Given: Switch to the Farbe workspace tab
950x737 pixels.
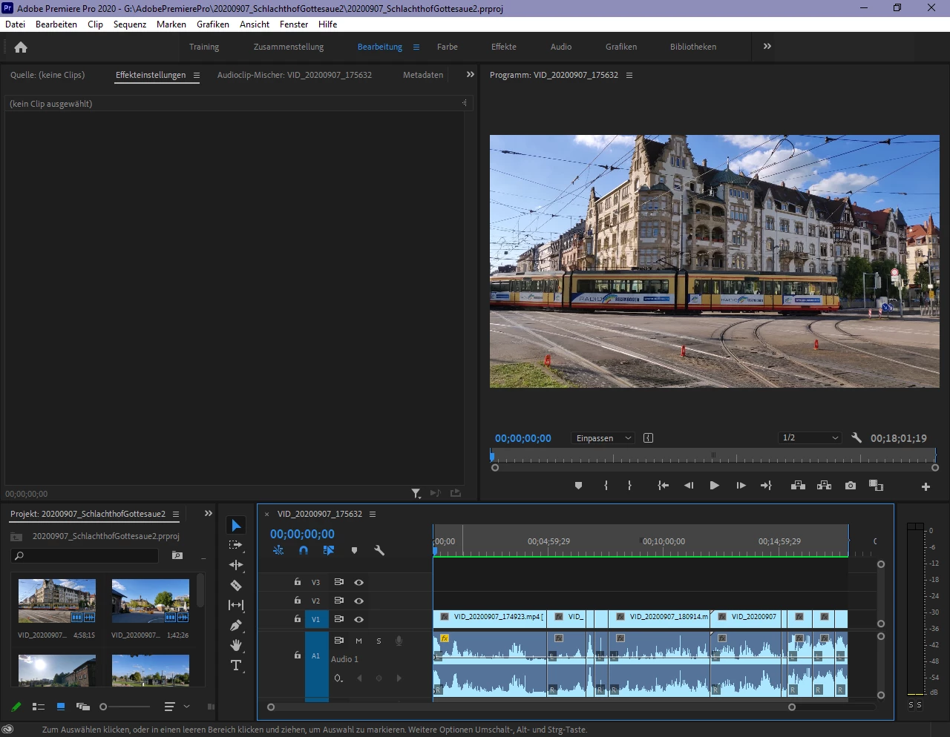Looking at the screenshot, I should click(447, 47).
